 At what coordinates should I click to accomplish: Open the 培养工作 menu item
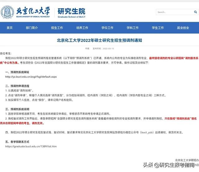point(82,28)
